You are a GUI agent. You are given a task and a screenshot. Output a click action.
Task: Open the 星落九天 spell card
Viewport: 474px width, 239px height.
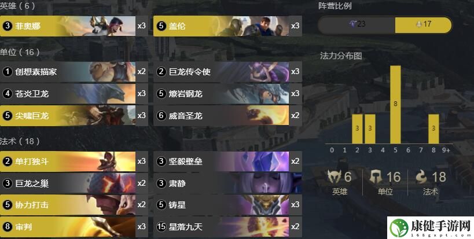227,227
